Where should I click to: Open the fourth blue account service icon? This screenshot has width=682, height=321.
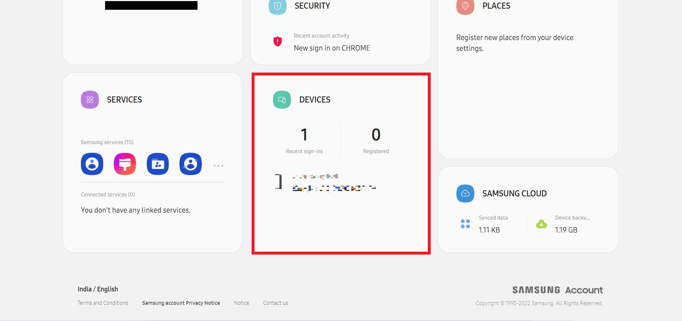point(191,164)
